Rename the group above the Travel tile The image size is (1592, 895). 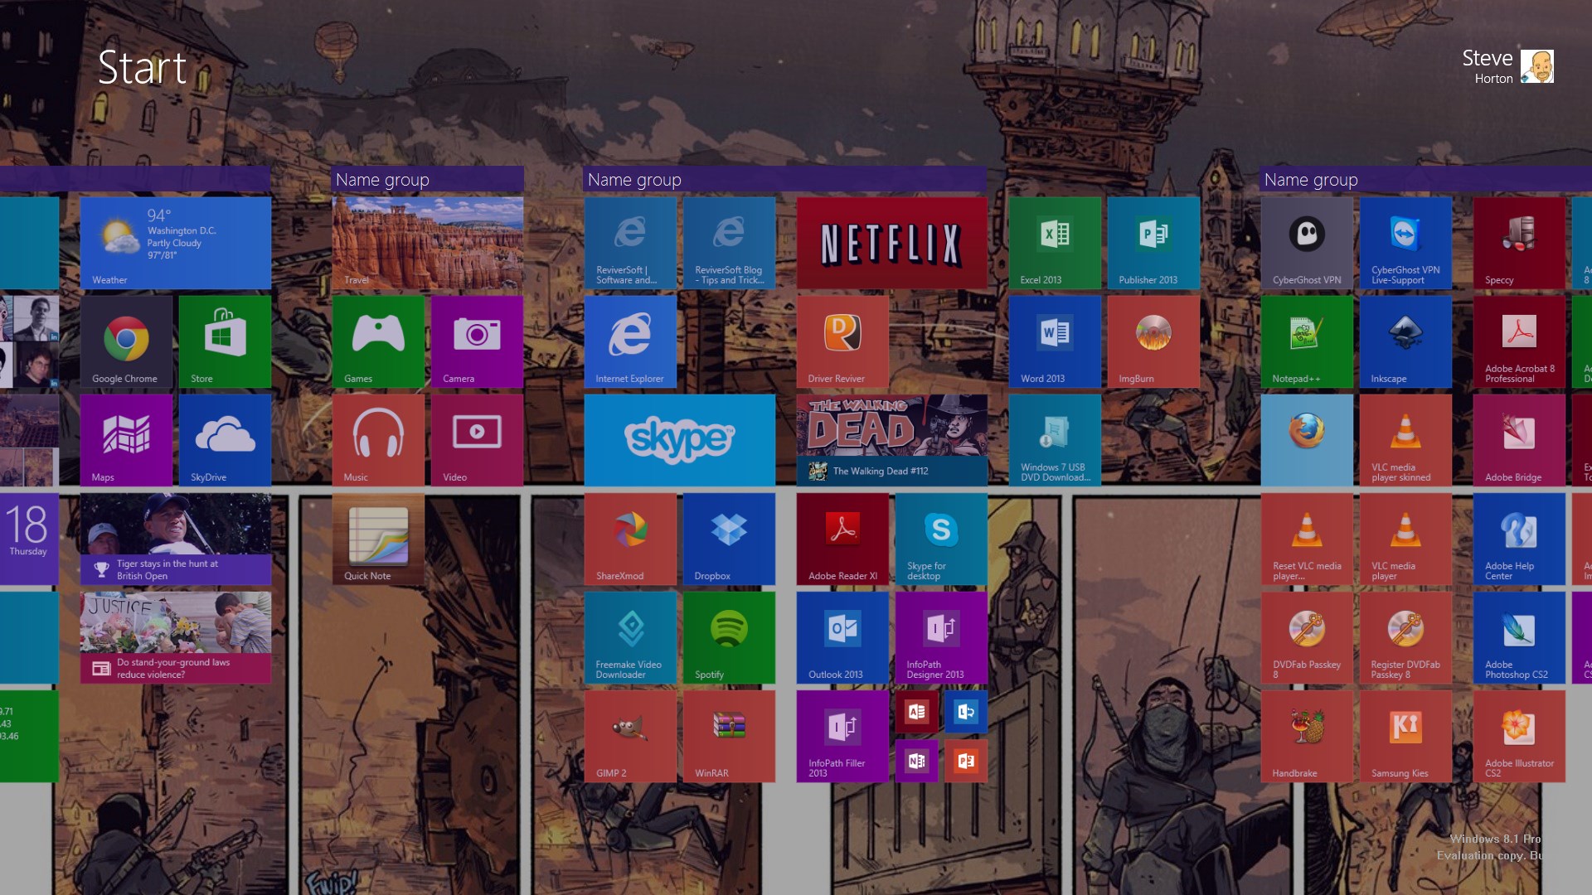click(428, 179)
